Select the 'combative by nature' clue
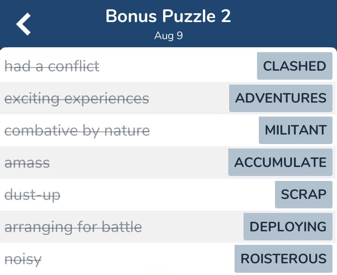 77,131
